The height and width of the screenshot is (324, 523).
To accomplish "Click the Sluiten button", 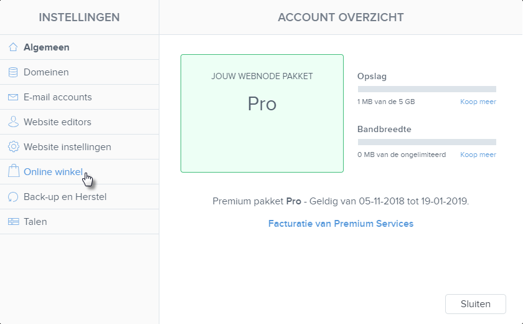I will tap(475, 304).
